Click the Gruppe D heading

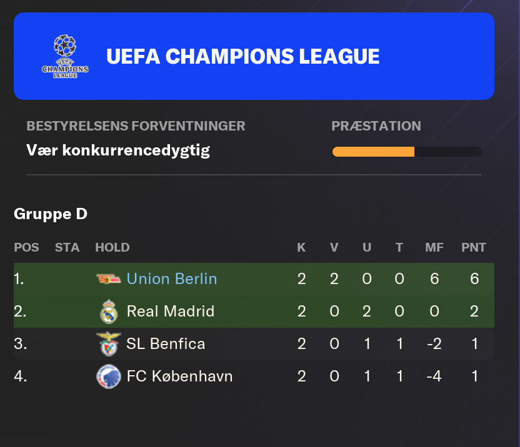click(51, 214)
